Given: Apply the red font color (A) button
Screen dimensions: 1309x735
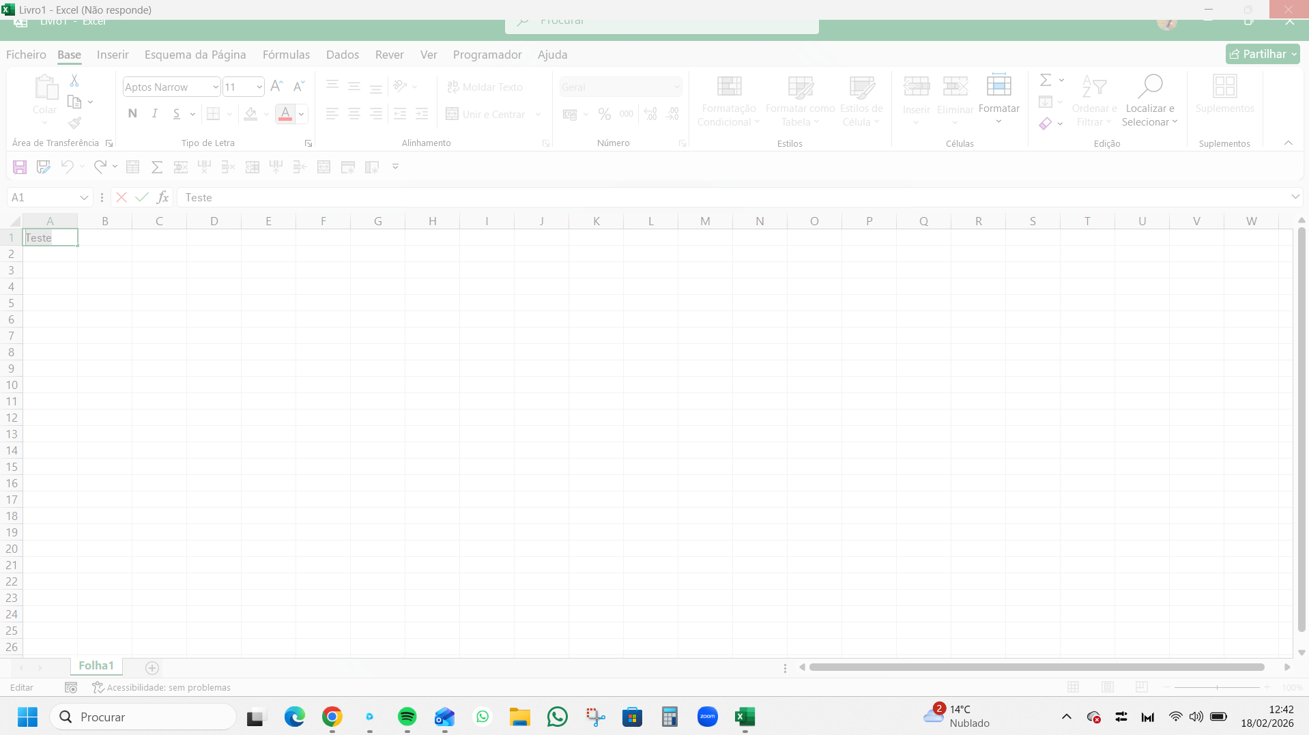Looking at the screenshot, I should (285, 114).
